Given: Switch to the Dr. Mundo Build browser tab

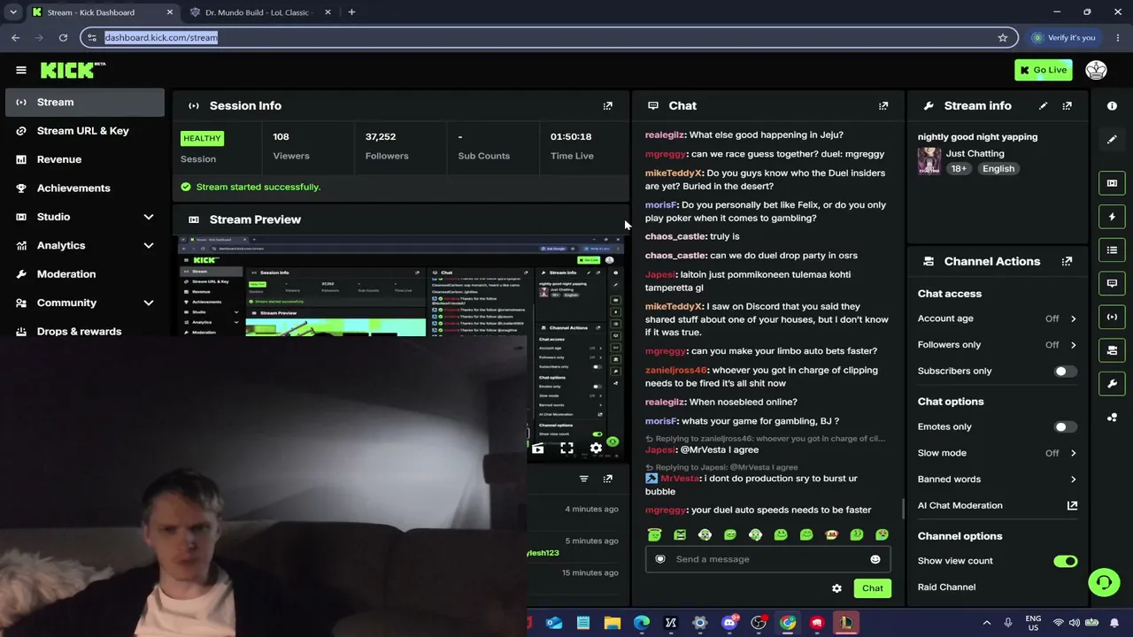Looking at the screenshot, I should pos(260,12).
